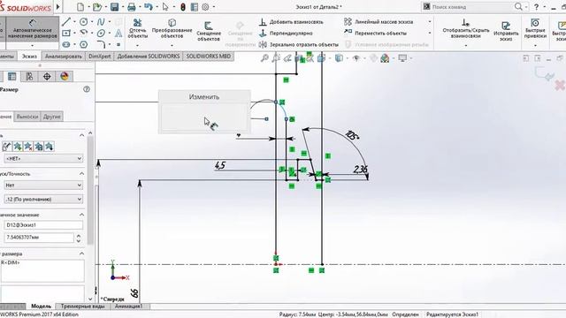The height and width of the screenshot is (318, 566).
Task: Click Исправить эскиз tool
Action: 506,31
